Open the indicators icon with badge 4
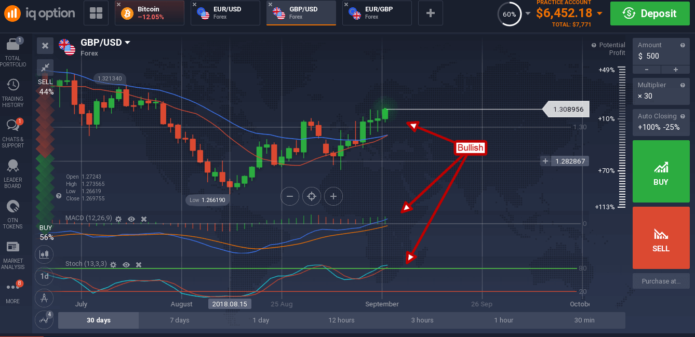This screenshot has height=337, width=695. coord(44,319)
